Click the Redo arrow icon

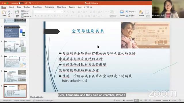(38, 3)
